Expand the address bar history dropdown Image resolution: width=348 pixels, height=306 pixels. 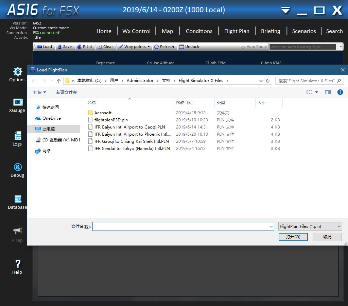pyautogui.click(x=261, y=81)
